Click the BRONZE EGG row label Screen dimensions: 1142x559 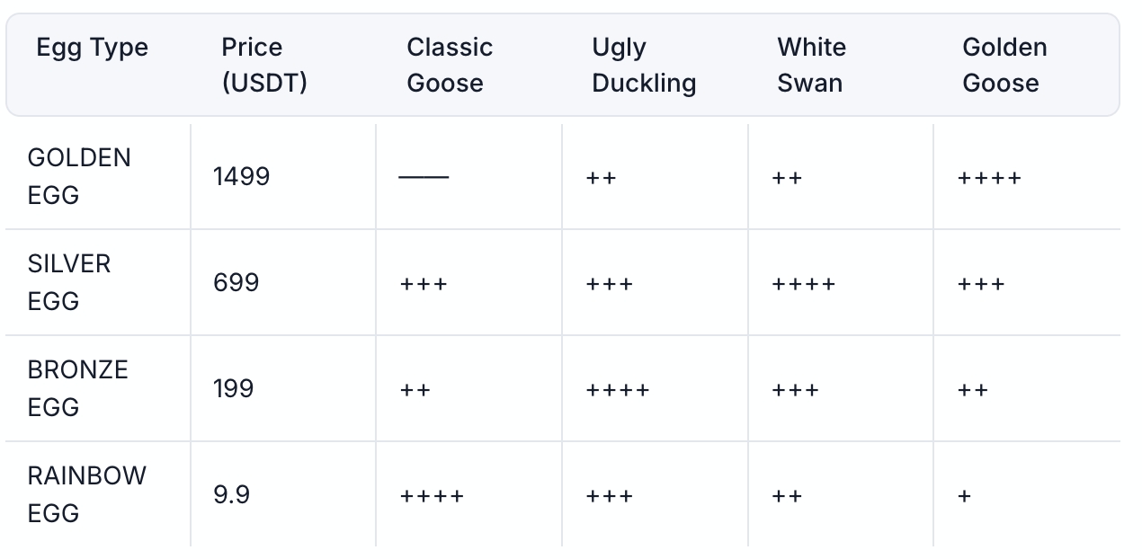click(78, 388)
